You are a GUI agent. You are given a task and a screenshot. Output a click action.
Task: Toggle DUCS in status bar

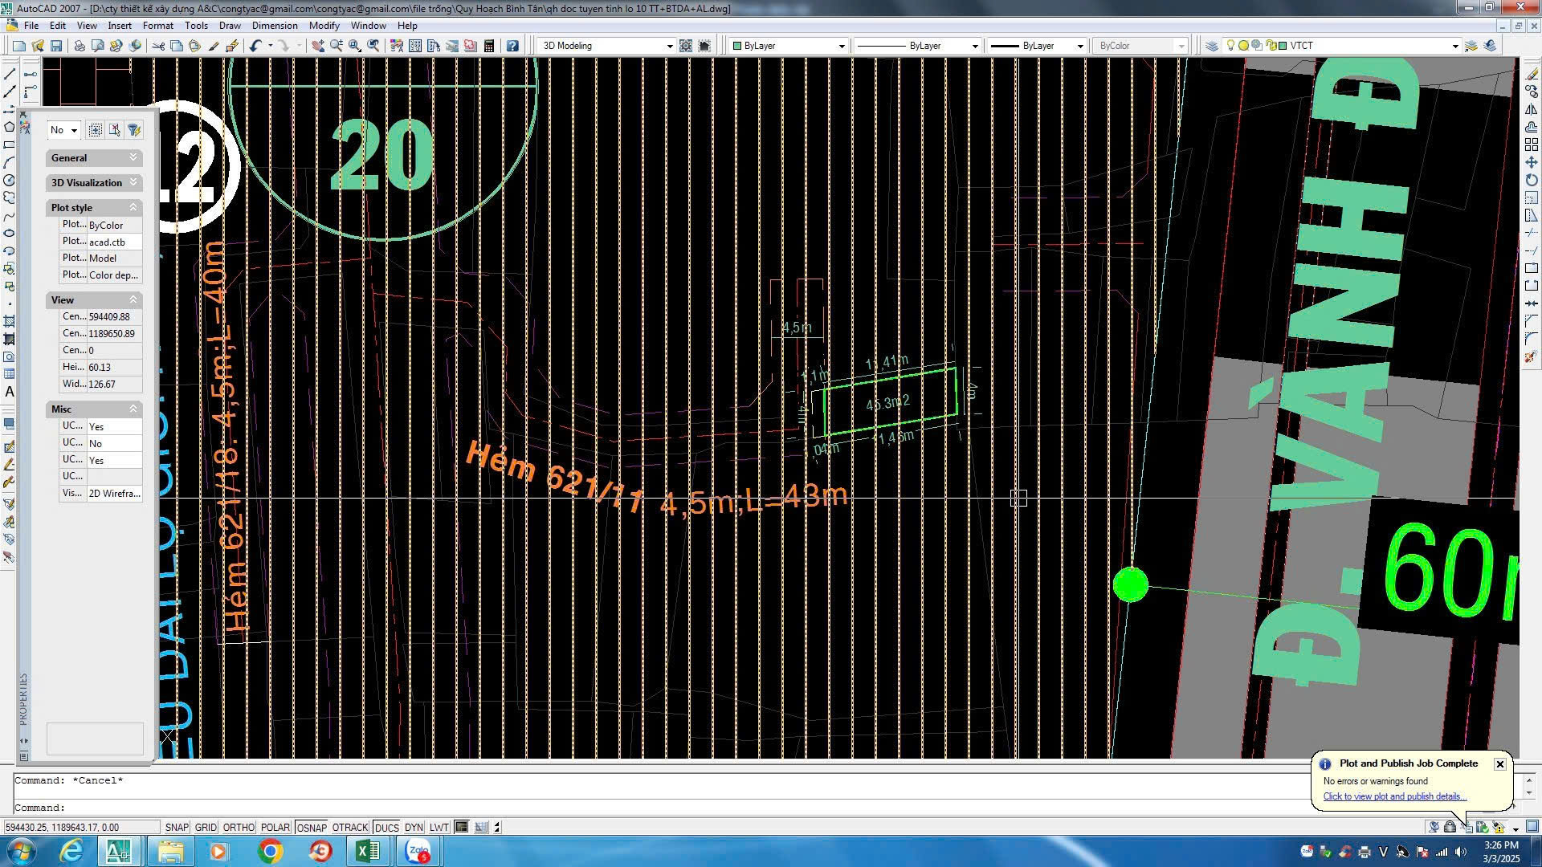pyautogui.click(x=386, y=827)
